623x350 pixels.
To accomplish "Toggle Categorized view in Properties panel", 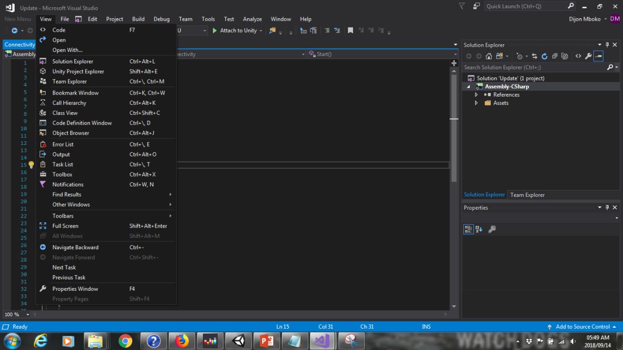I will coord(468,229).
